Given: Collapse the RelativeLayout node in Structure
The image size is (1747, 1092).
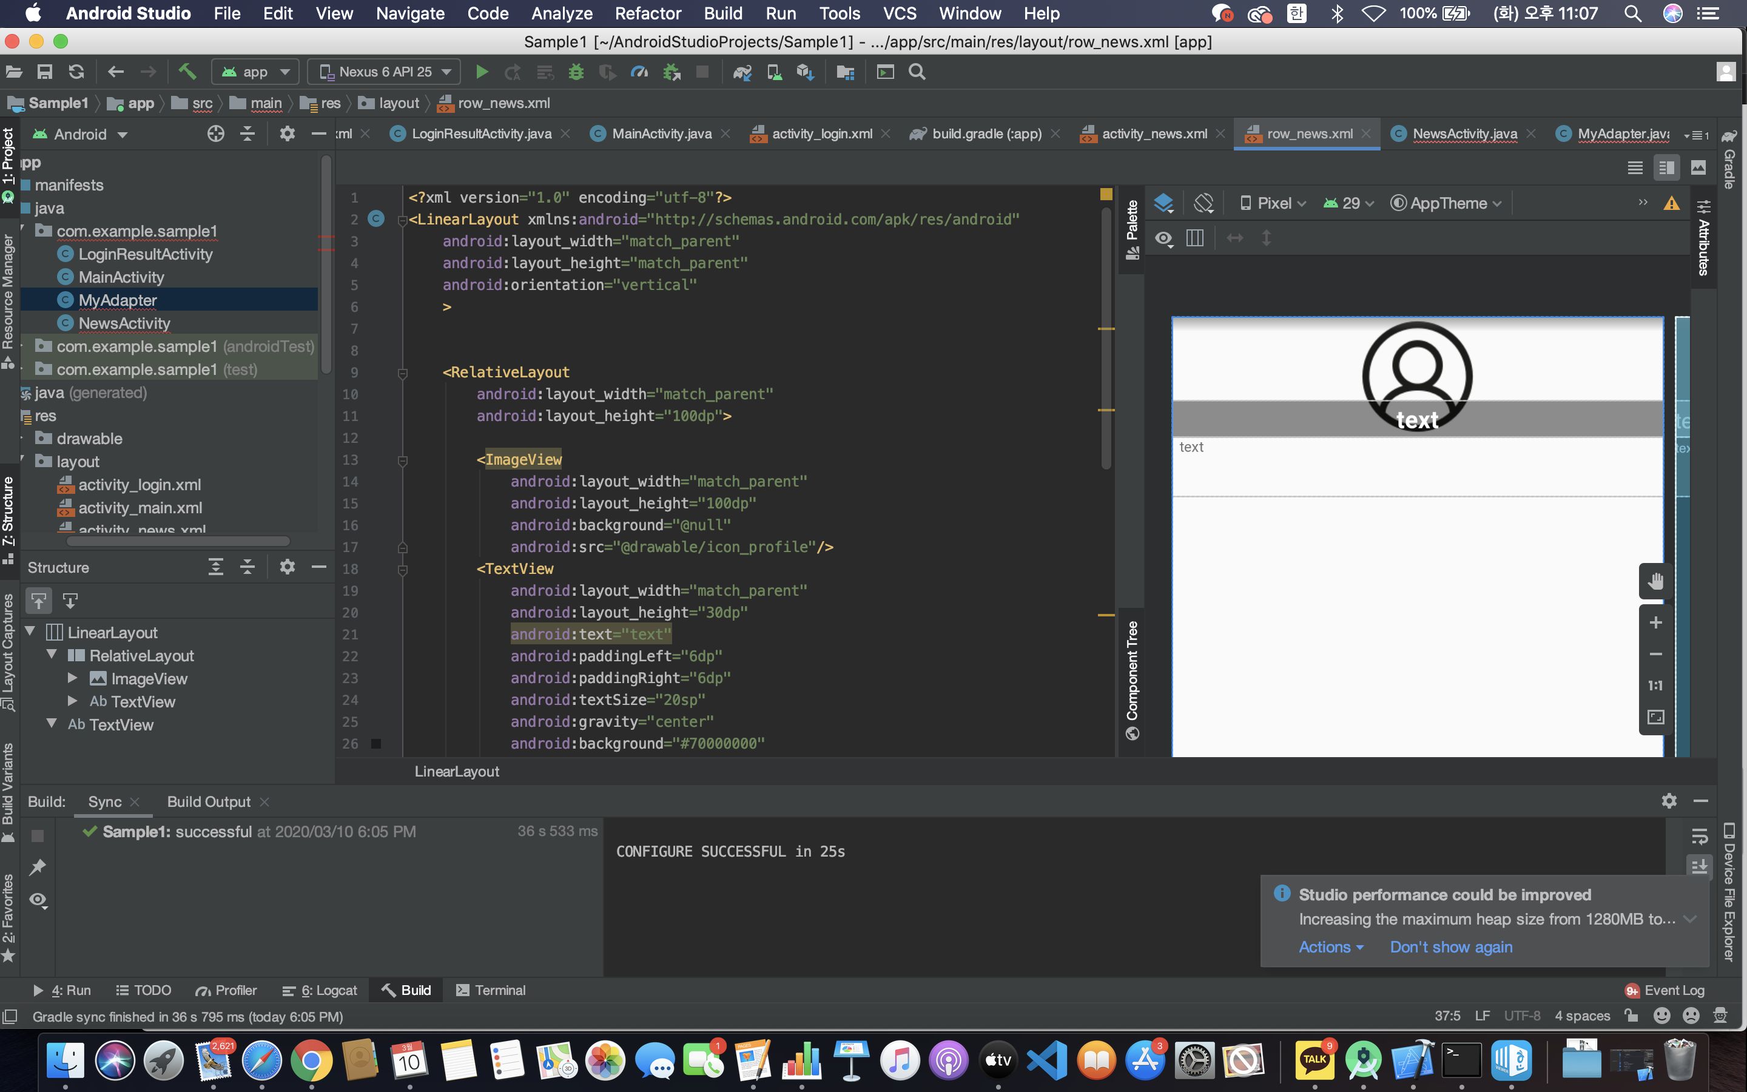Looking at the screenshot, I should 52,655.
